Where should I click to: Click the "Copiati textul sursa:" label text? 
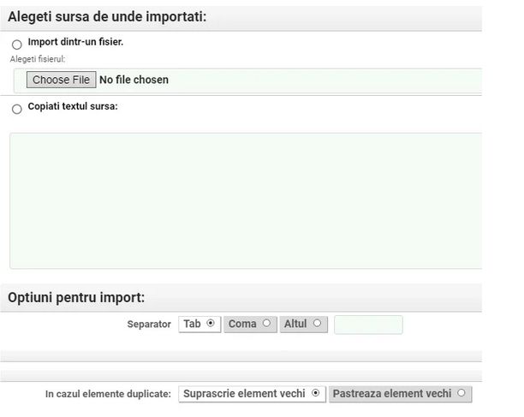73,106
